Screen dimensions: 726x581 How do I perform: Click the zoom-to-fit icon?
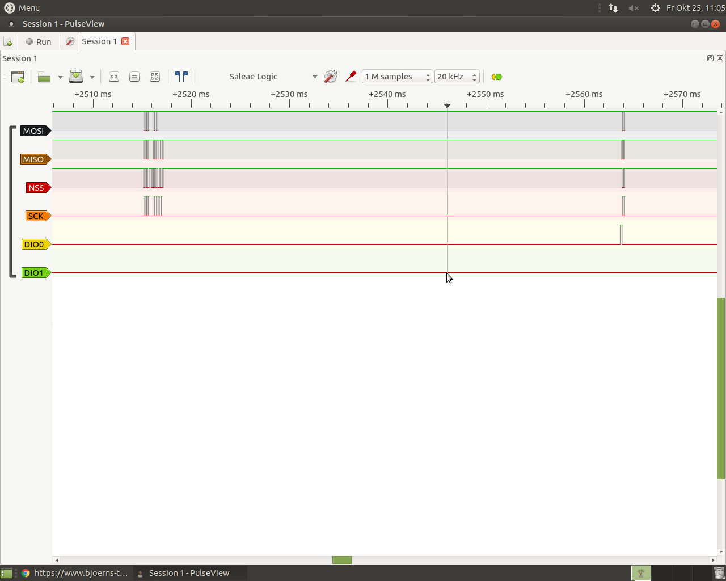pyautogui.click(x=155, y=77)
